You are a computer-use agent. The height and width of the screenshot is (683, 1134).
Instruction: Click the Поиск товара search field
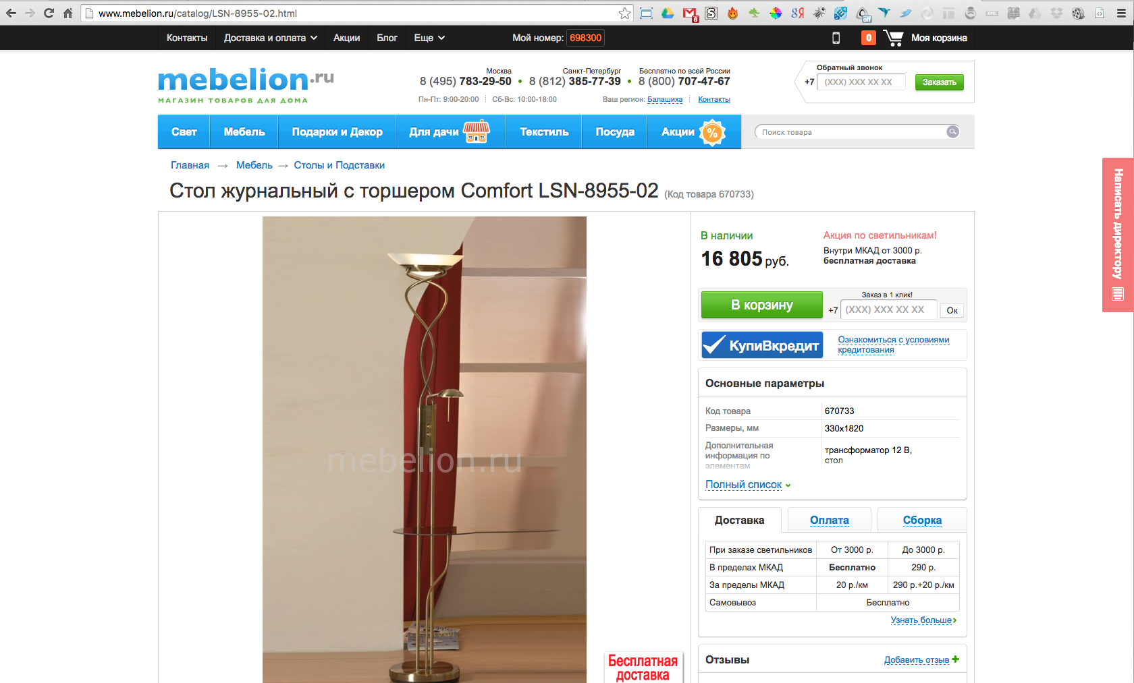pos(852,132)
